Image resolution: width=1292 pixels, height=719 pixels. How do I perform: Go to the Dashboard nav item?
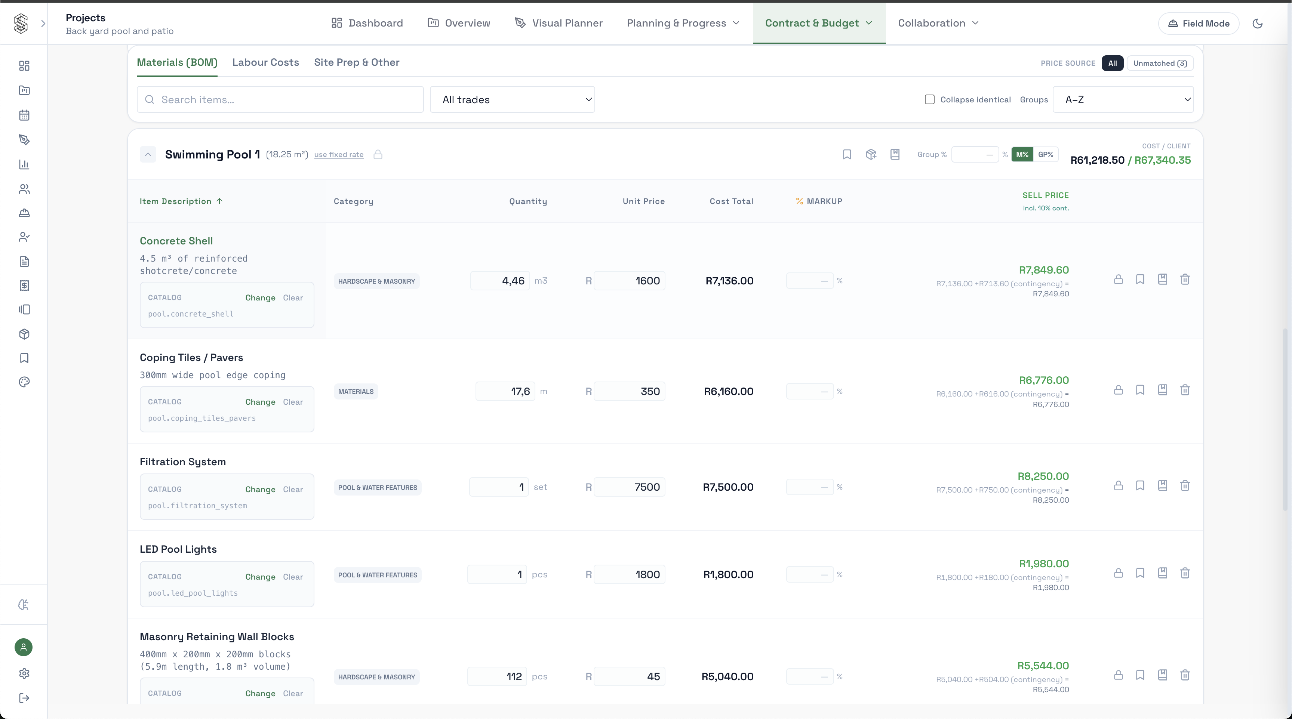367,23
